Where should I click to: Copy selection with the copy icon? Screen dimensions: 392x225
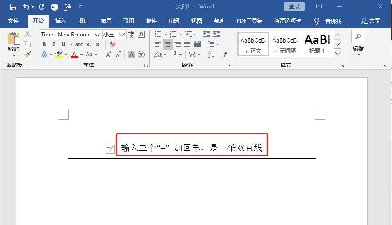tap(28, 44)
